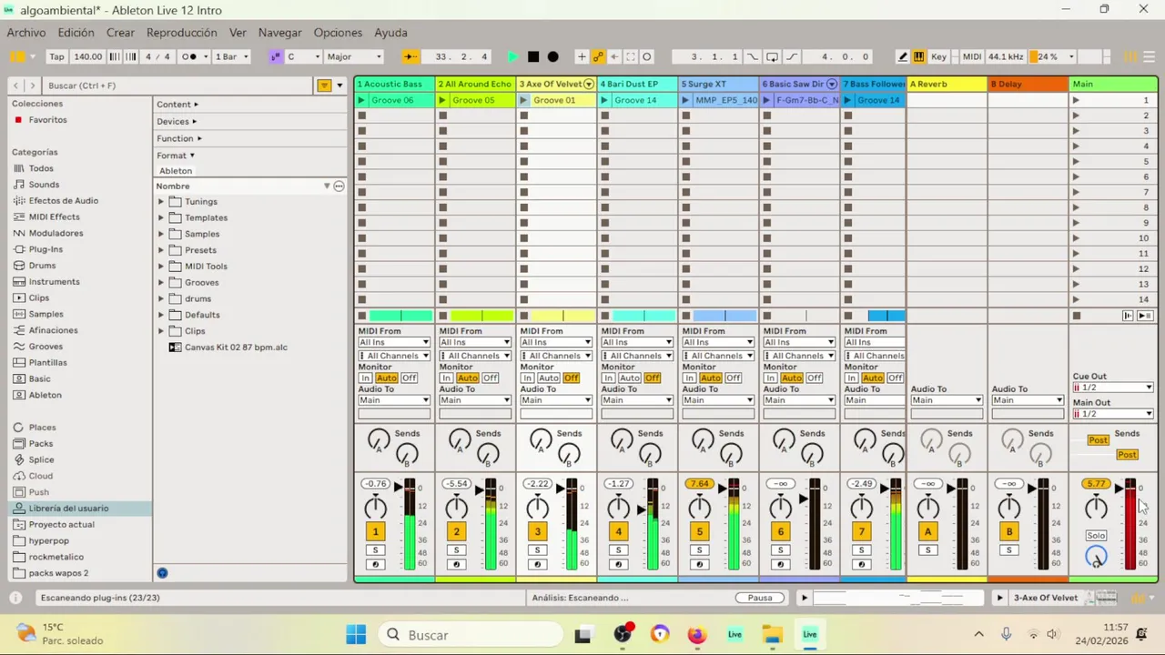
Task: Open Efectos de Audio category
Action: (63, 201)
